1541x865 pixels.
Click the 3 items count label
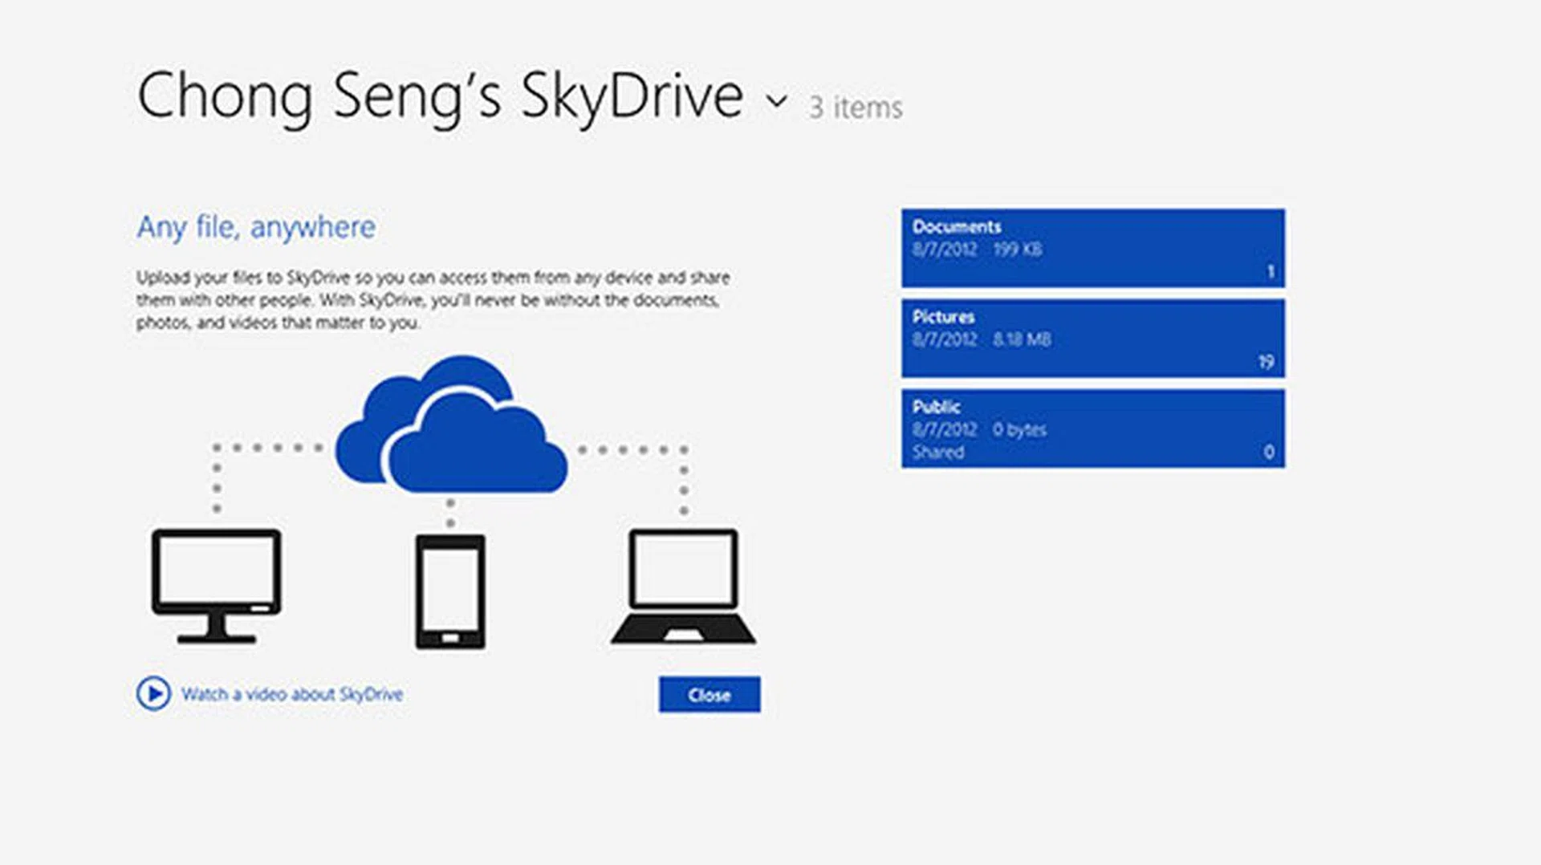point(856,108)
